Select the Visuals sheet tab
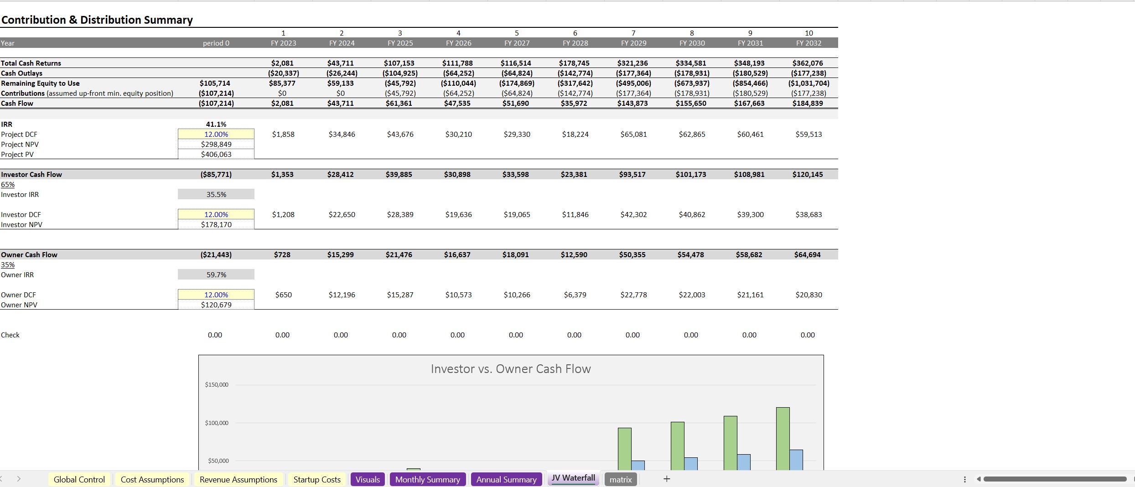Screen dimensions: 1135x487 [x=368, y=479]
